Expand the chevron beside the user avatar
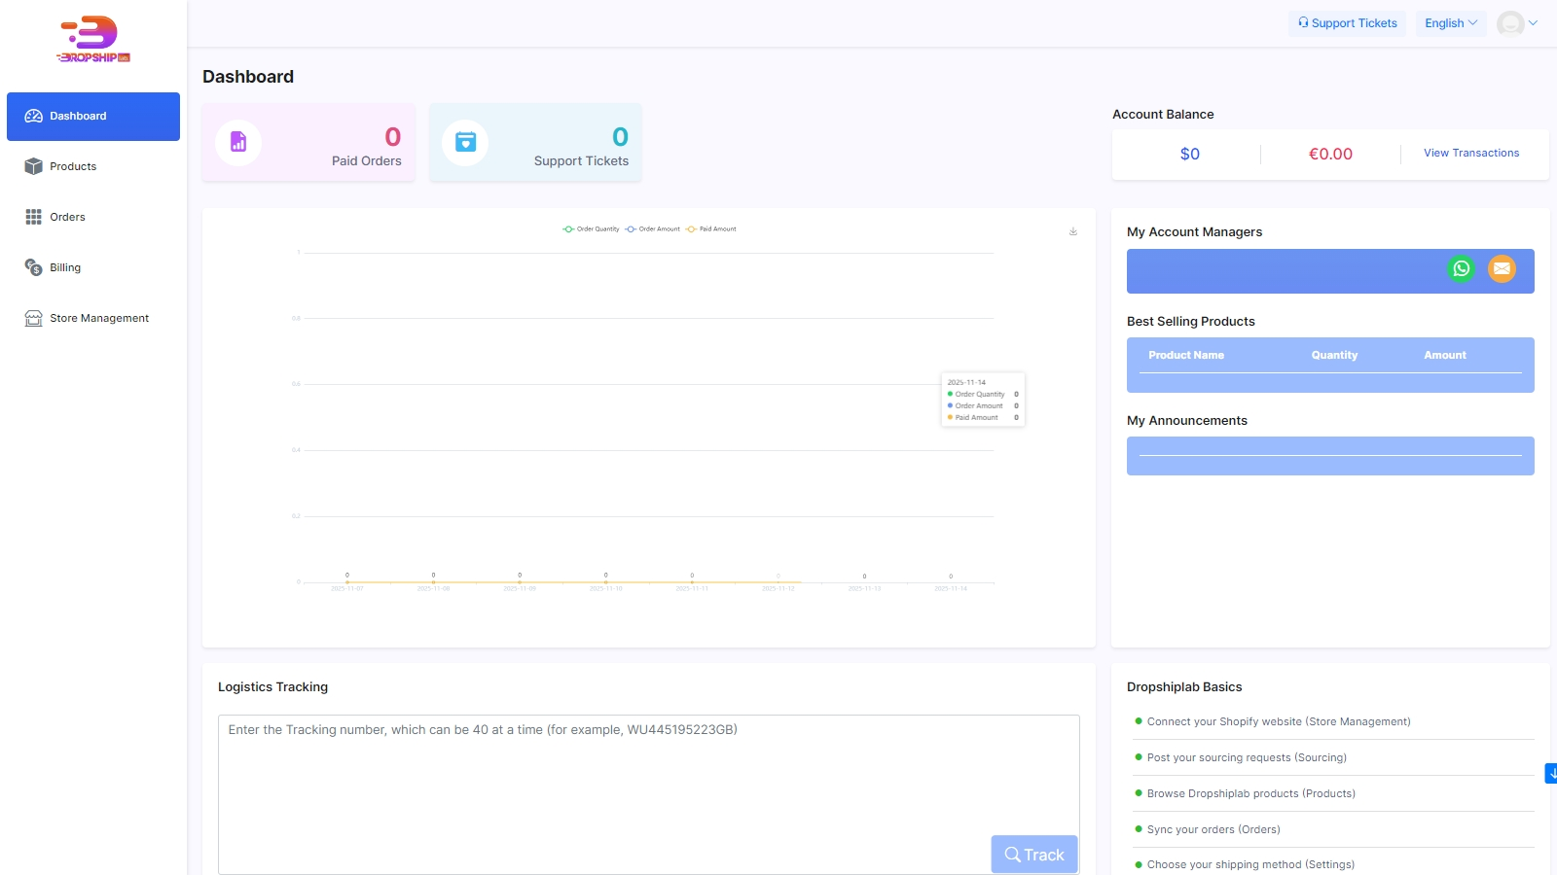Viewport: 1557px width, 875px height. coord(1534,23)
